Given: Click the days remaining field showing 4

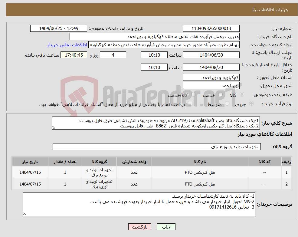Looking at the screenshot, I should click(x=113, y=55).
